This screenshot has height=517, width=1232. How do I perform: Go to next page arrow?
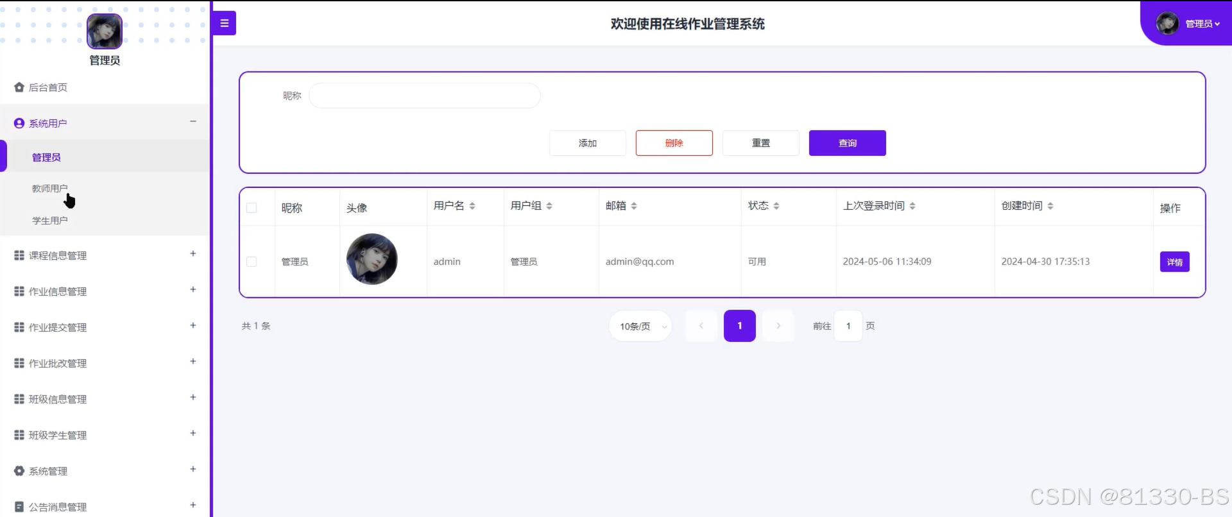click(x=778, y=326)
